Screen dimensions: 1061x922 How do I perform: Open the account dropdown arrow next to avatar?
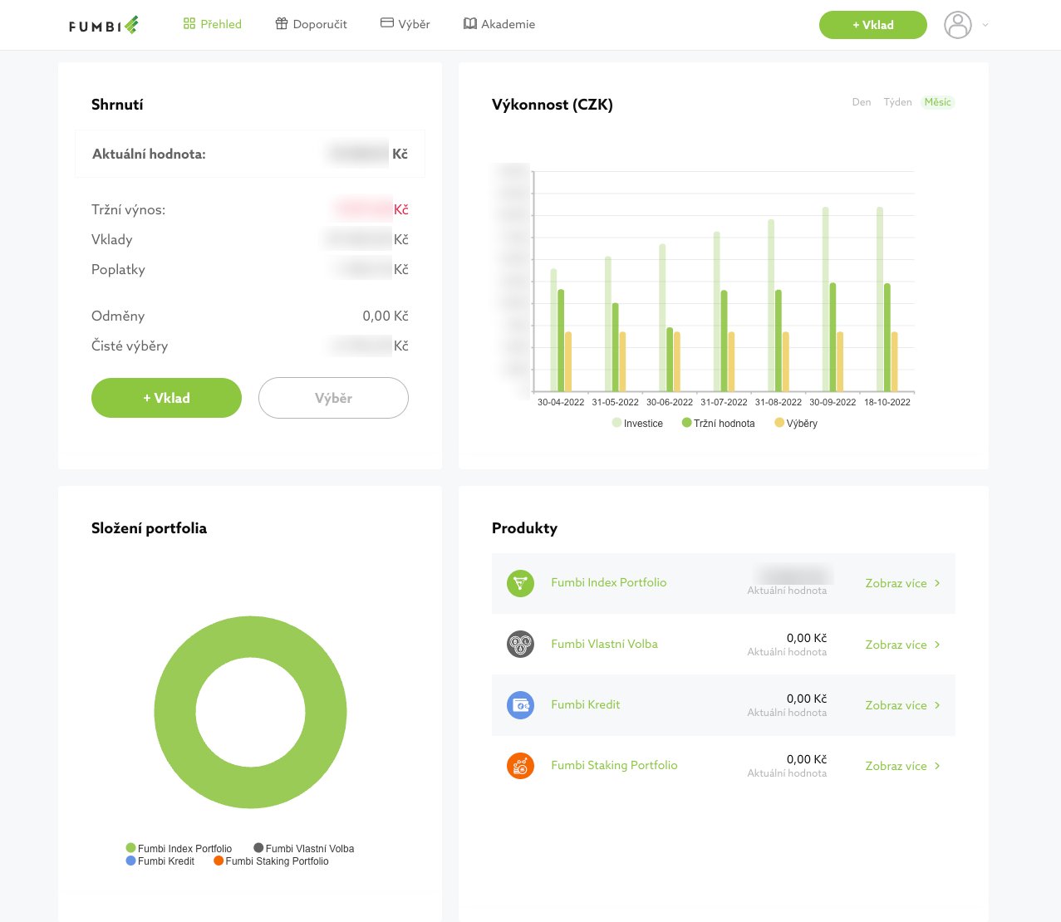(x=985, y=25)
